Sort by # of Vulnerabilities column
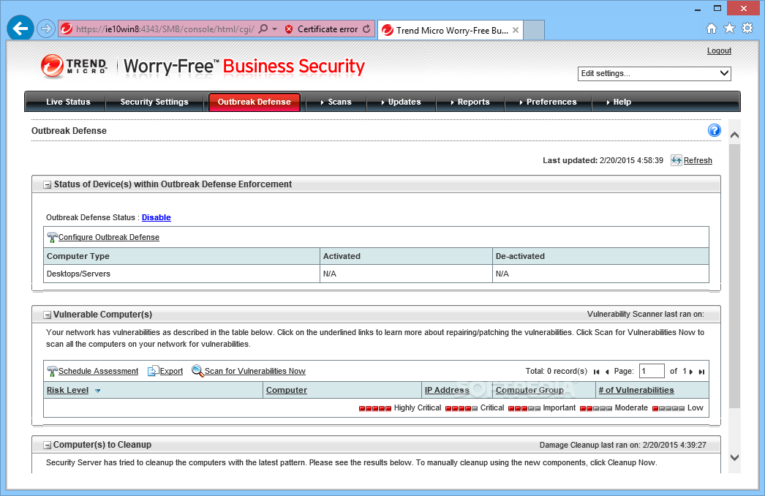Screen dimensions: 765x496 (x=636, y=390)
